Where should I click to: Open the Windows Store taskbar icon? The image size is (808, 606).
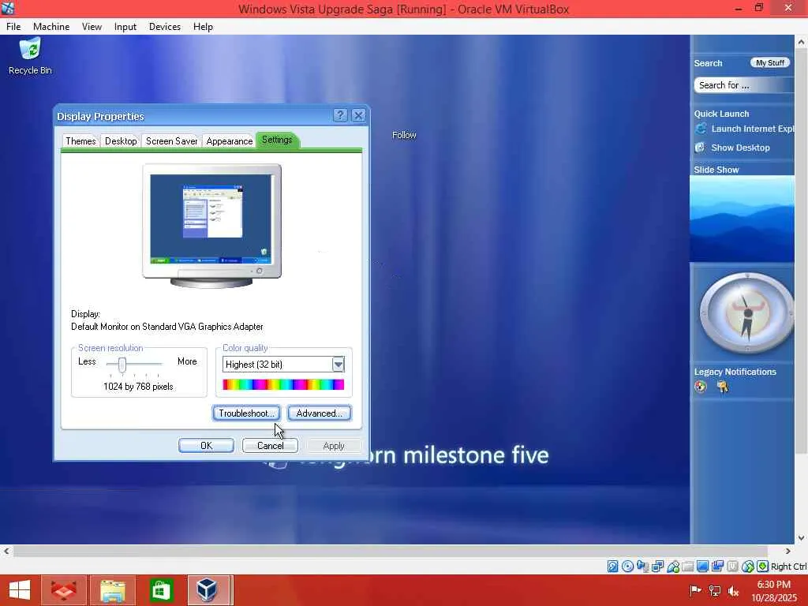pyautogui.click(x=161, y=590)
